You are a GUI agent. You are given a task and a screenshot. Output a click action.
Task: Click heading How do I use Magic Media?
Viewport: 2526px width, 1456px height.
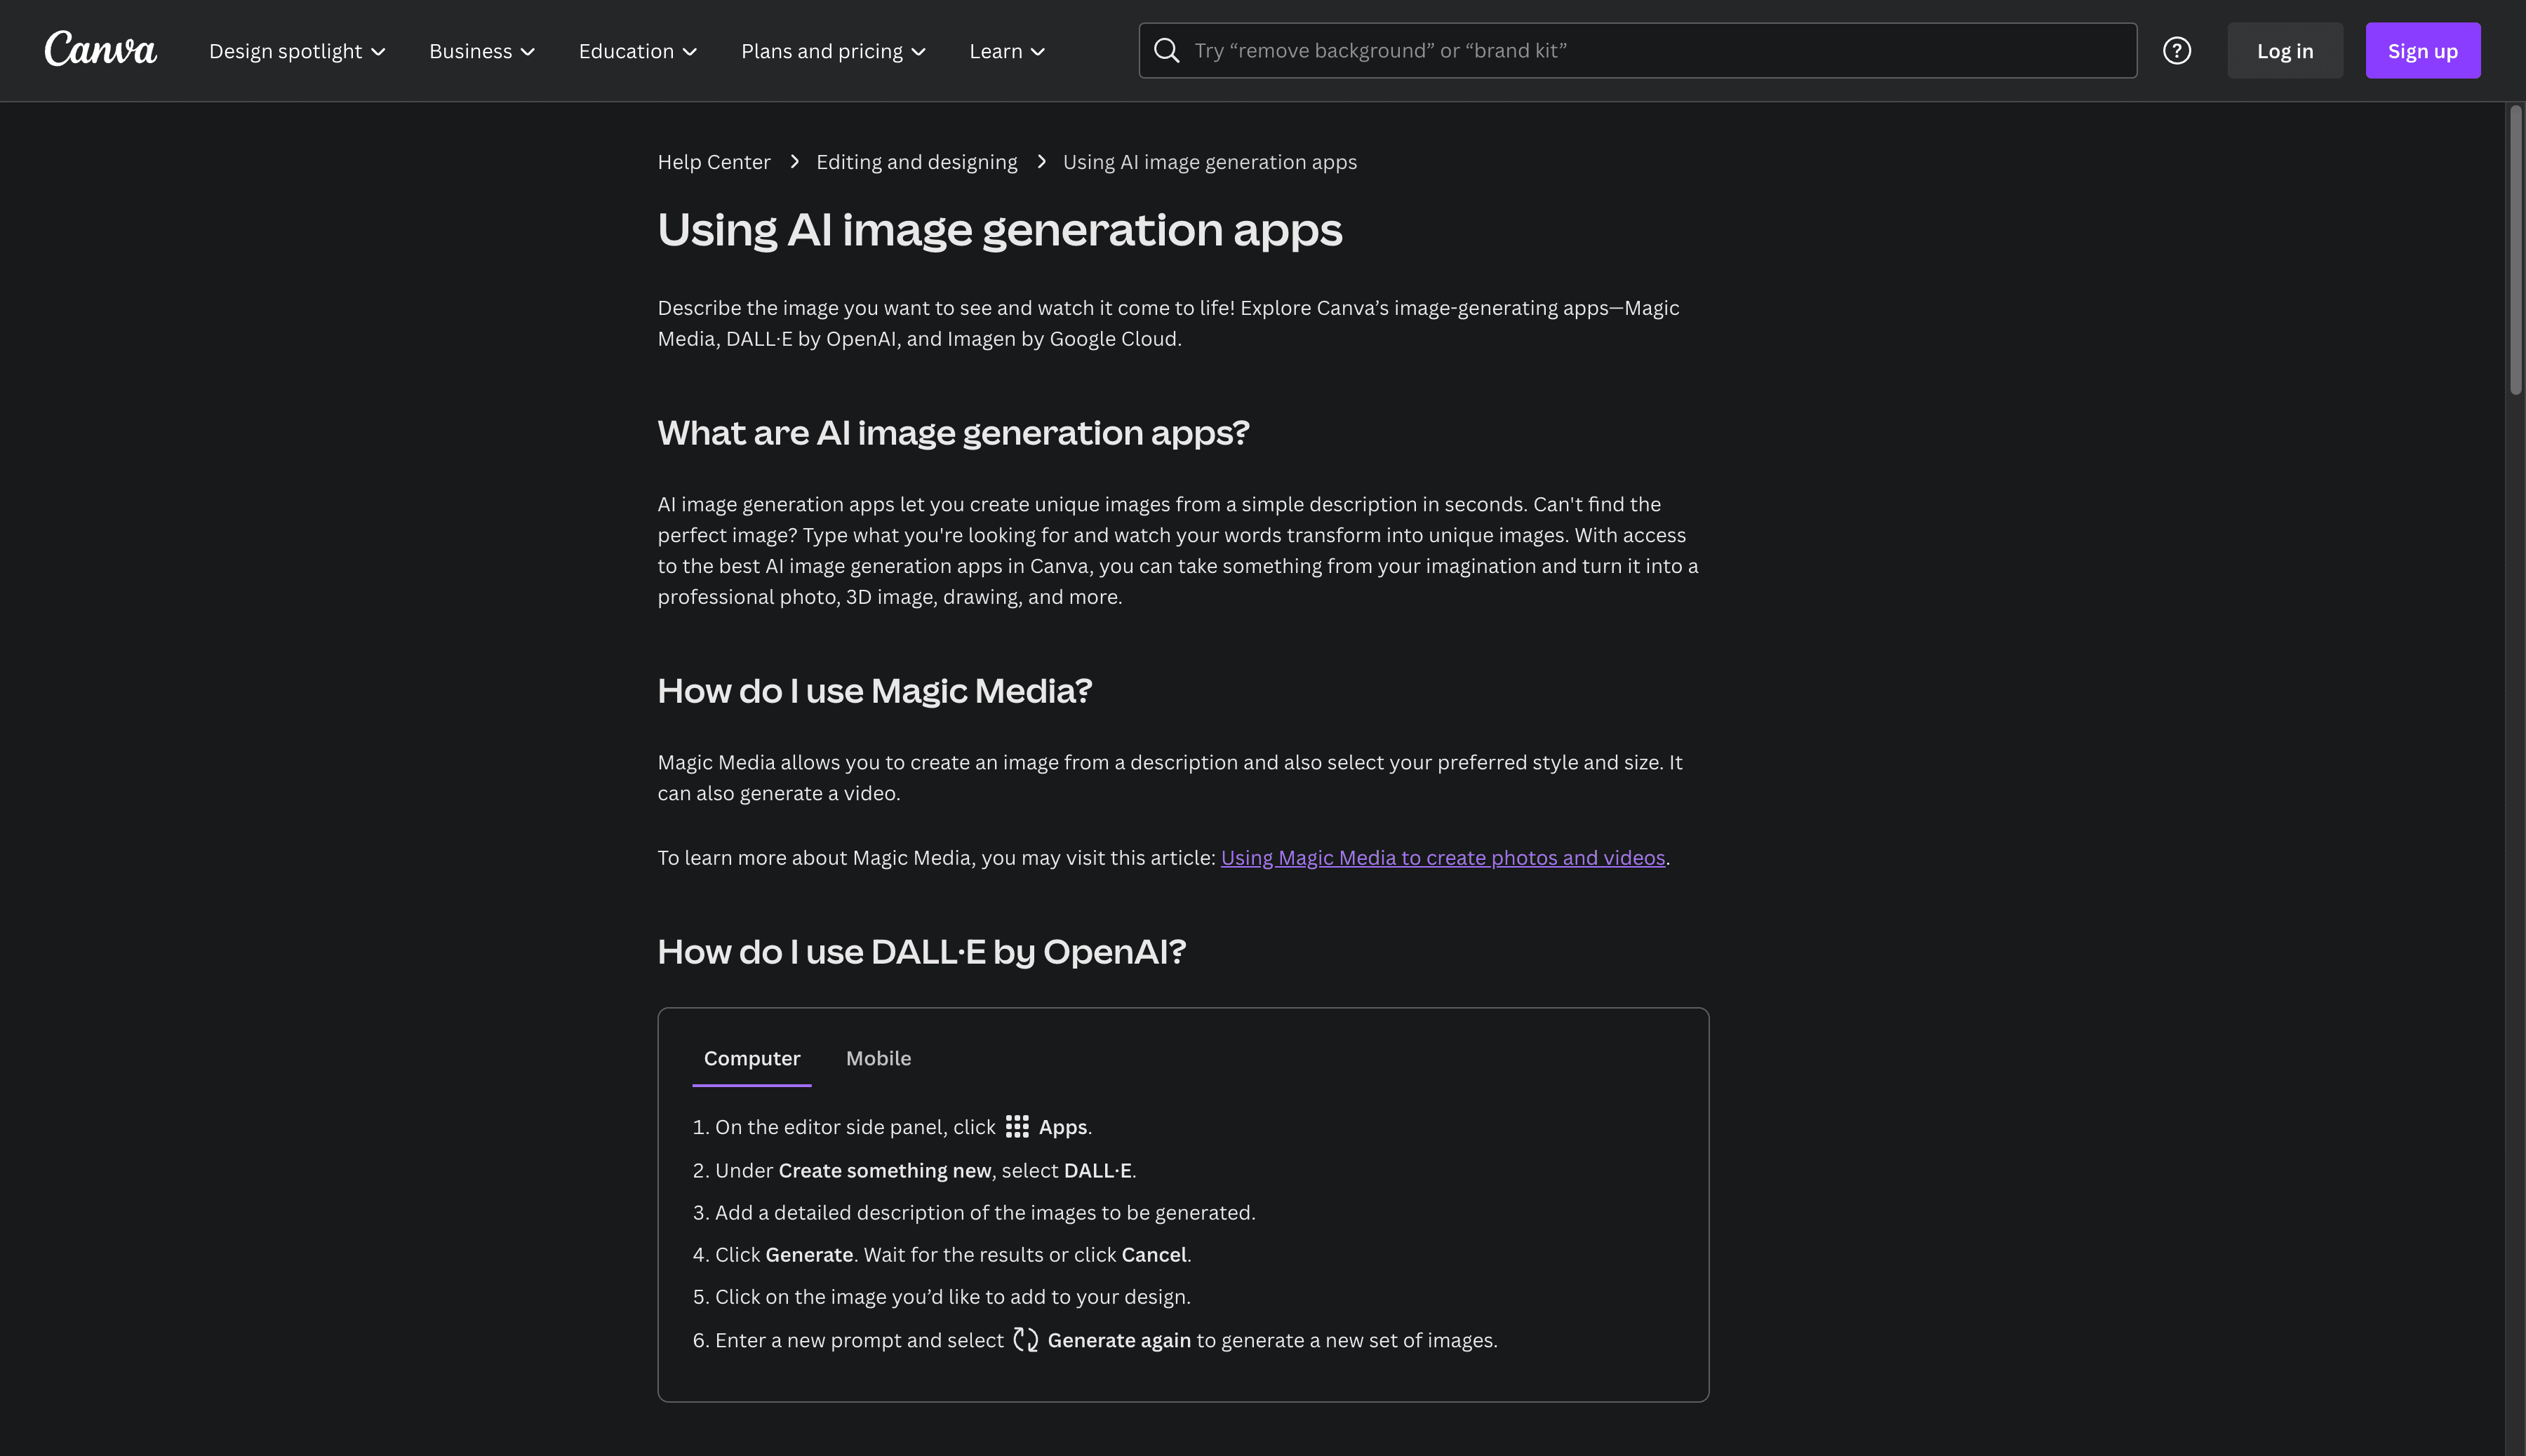(x=874, y=691)
